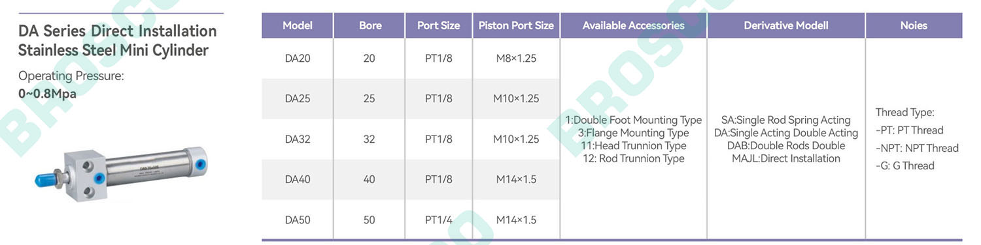
Task: Select the DA32 model cell
Action: [298, 139]
